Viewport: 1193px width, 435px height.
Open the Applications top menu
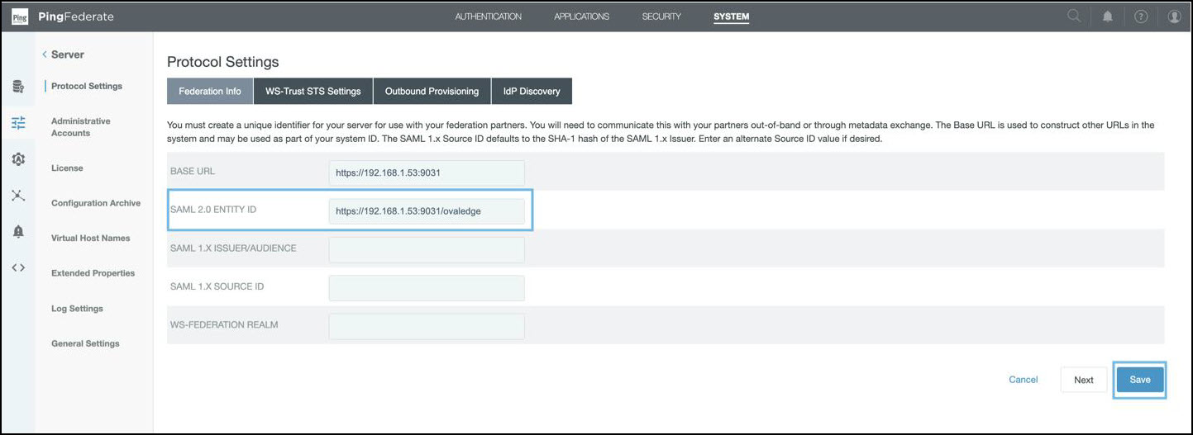581,17
